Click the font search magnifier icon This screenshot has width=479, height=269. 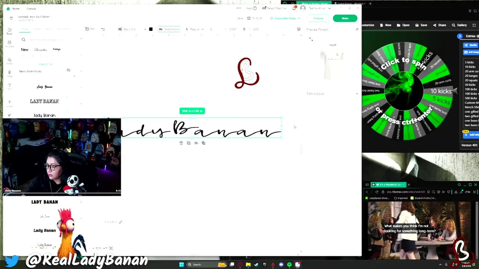point(23,40)
